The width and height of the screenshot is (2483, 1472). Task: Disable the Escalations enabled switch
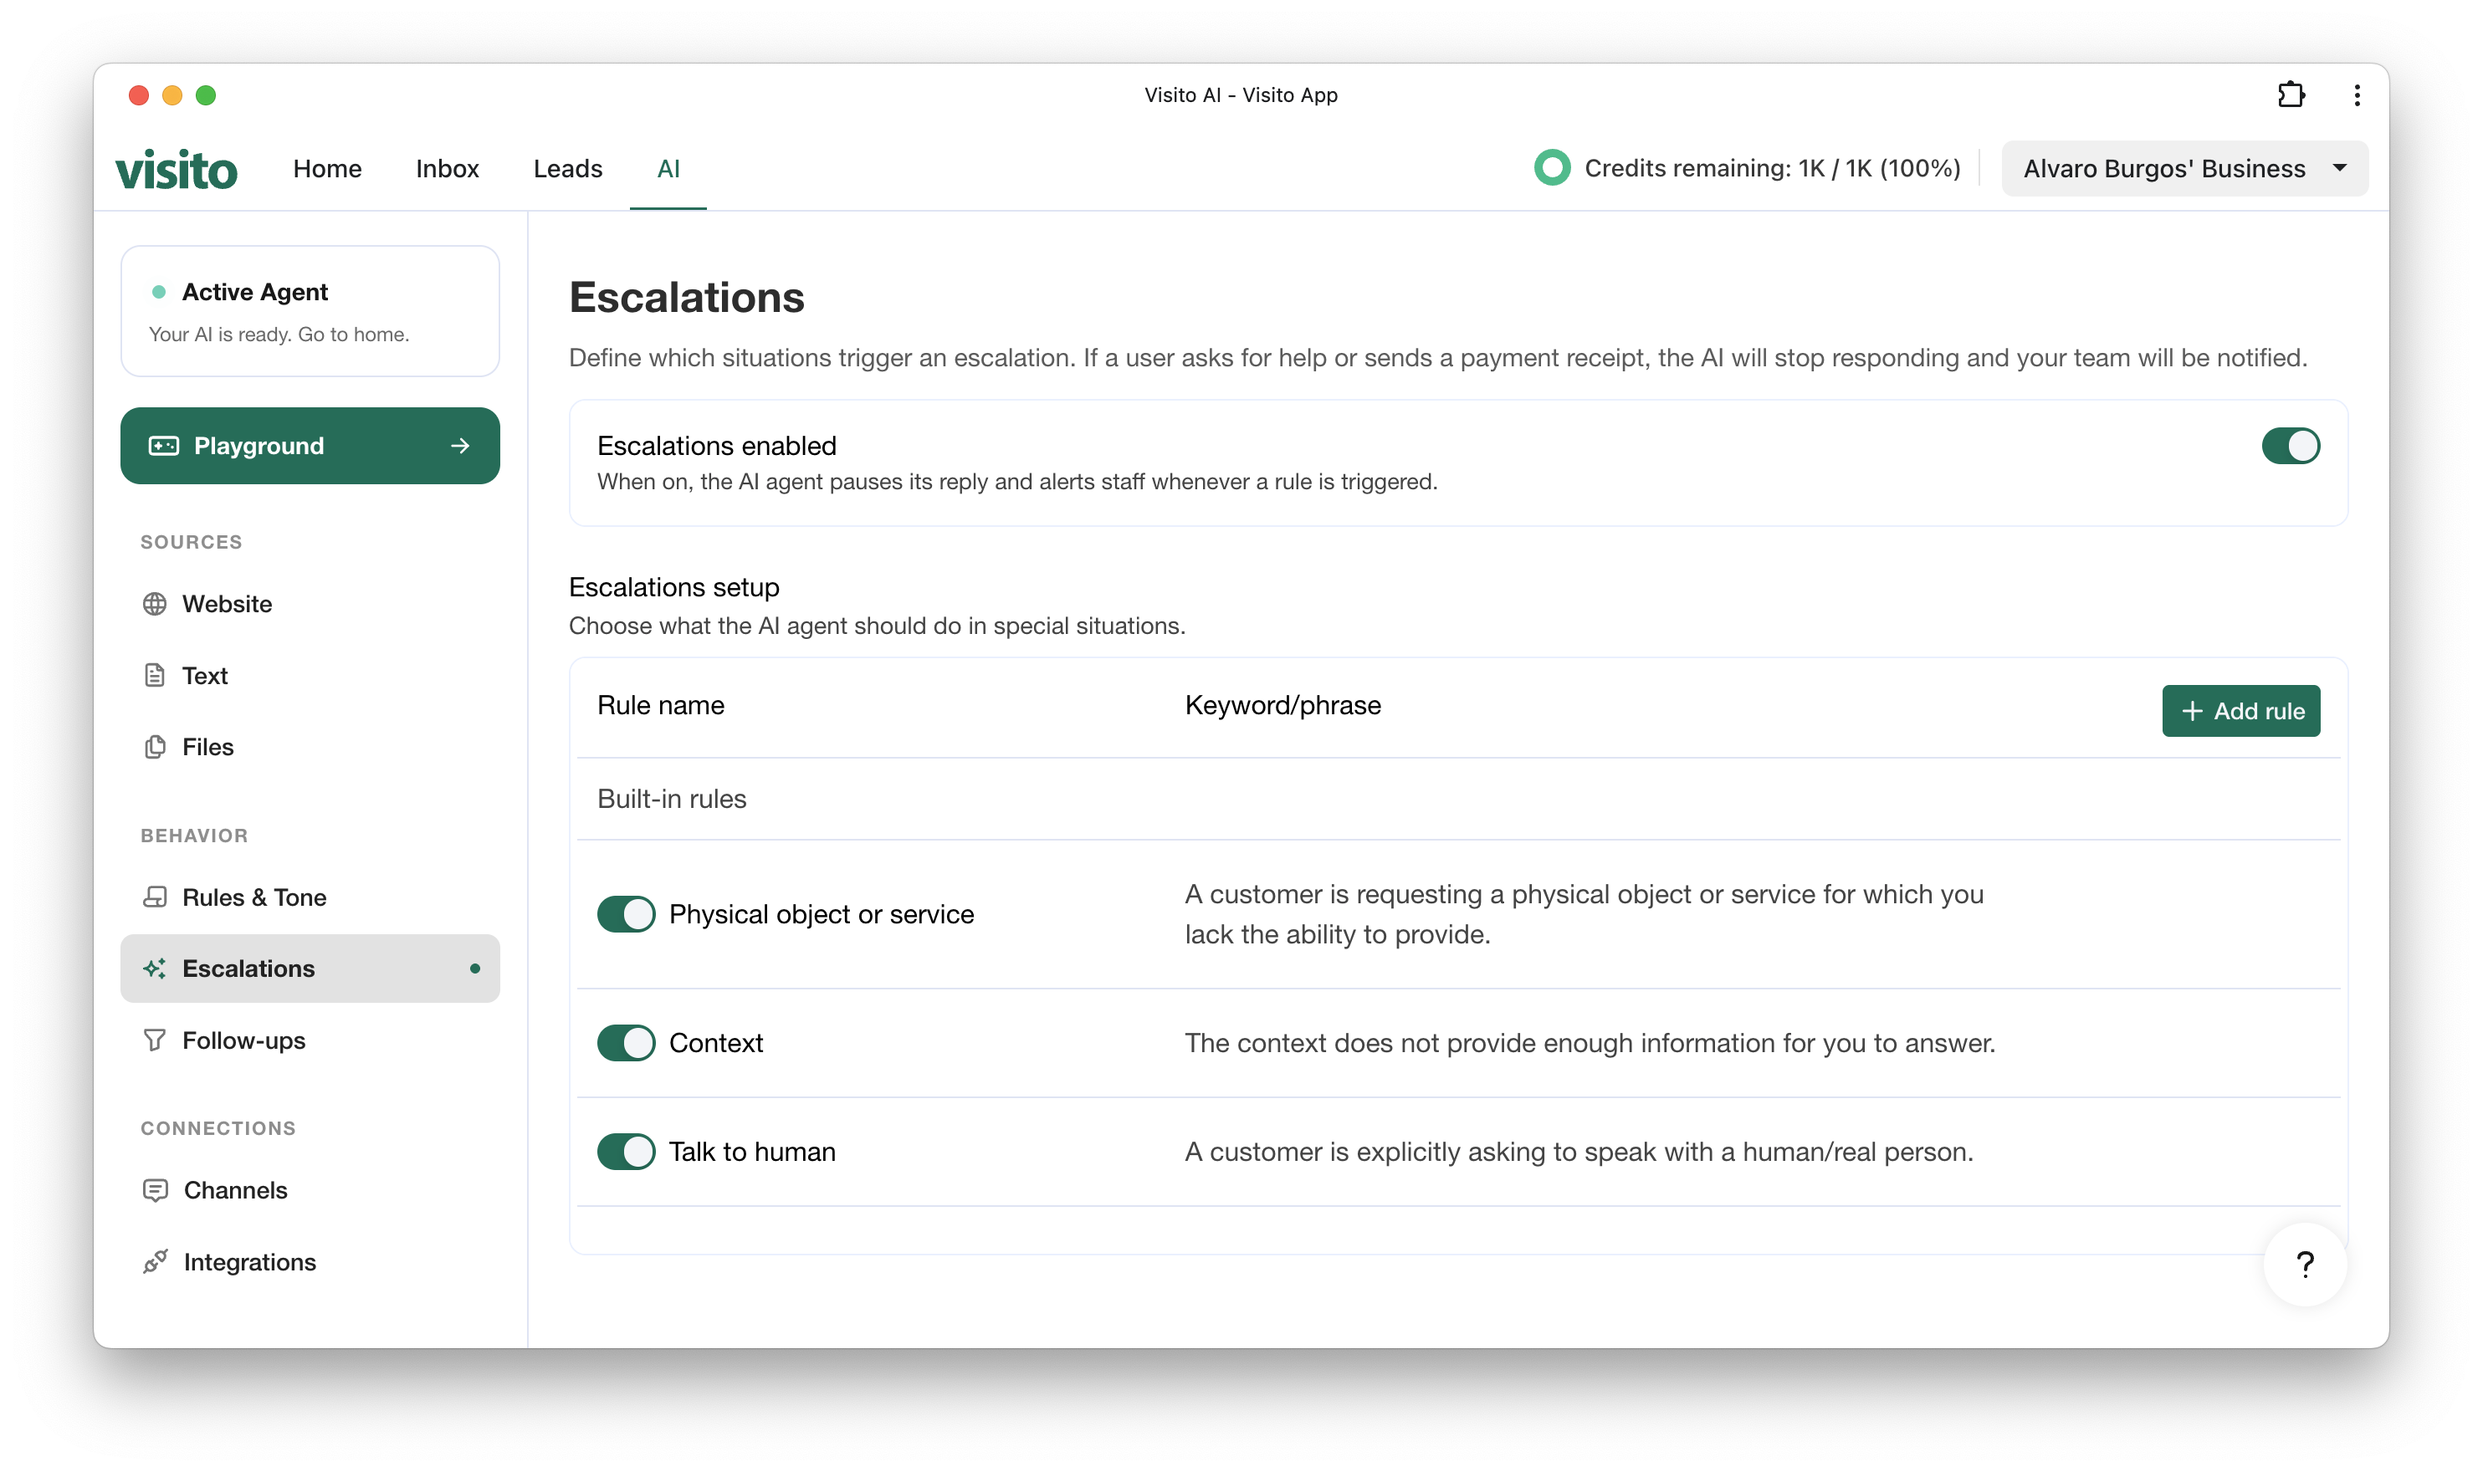click(2290, 446)
